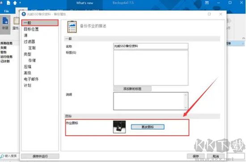Click the 名称 name input field
The height and width of the screenshot is (162, 246).
(x=151, y=46)
